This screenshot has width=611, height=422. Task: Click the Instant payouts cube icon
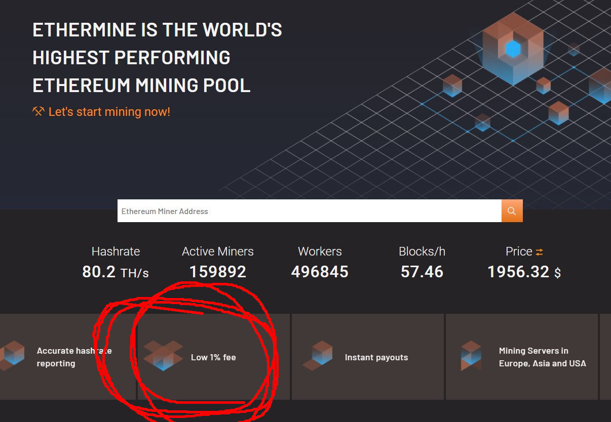point(318,355)
